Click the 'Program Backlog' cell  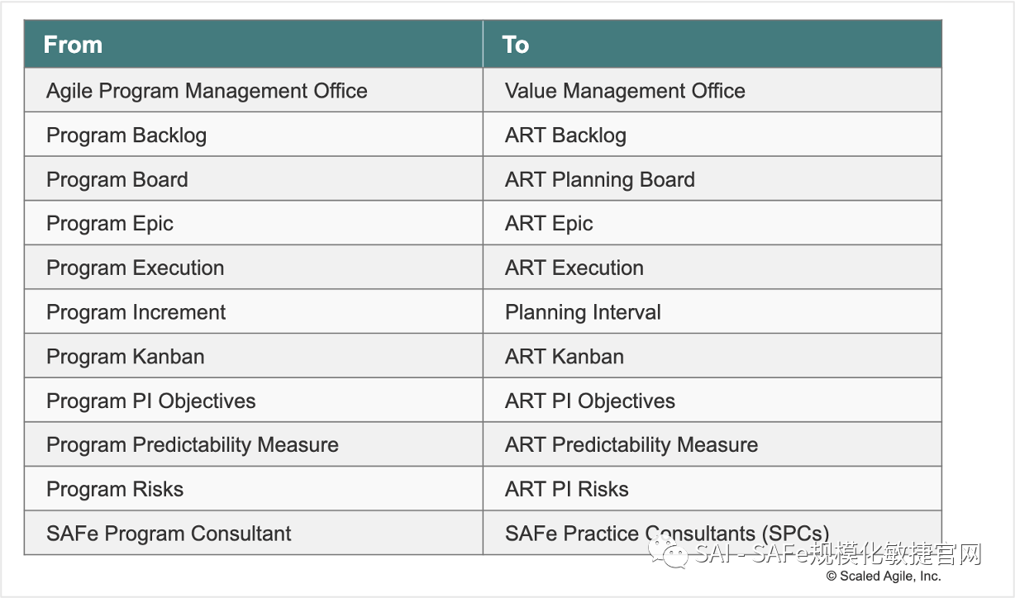[x=126, y=135]
